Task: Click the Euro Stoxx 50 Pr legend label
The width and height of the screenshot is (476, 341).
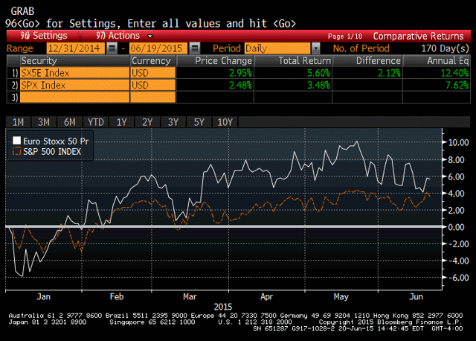Action: click(x=56, y=141)
